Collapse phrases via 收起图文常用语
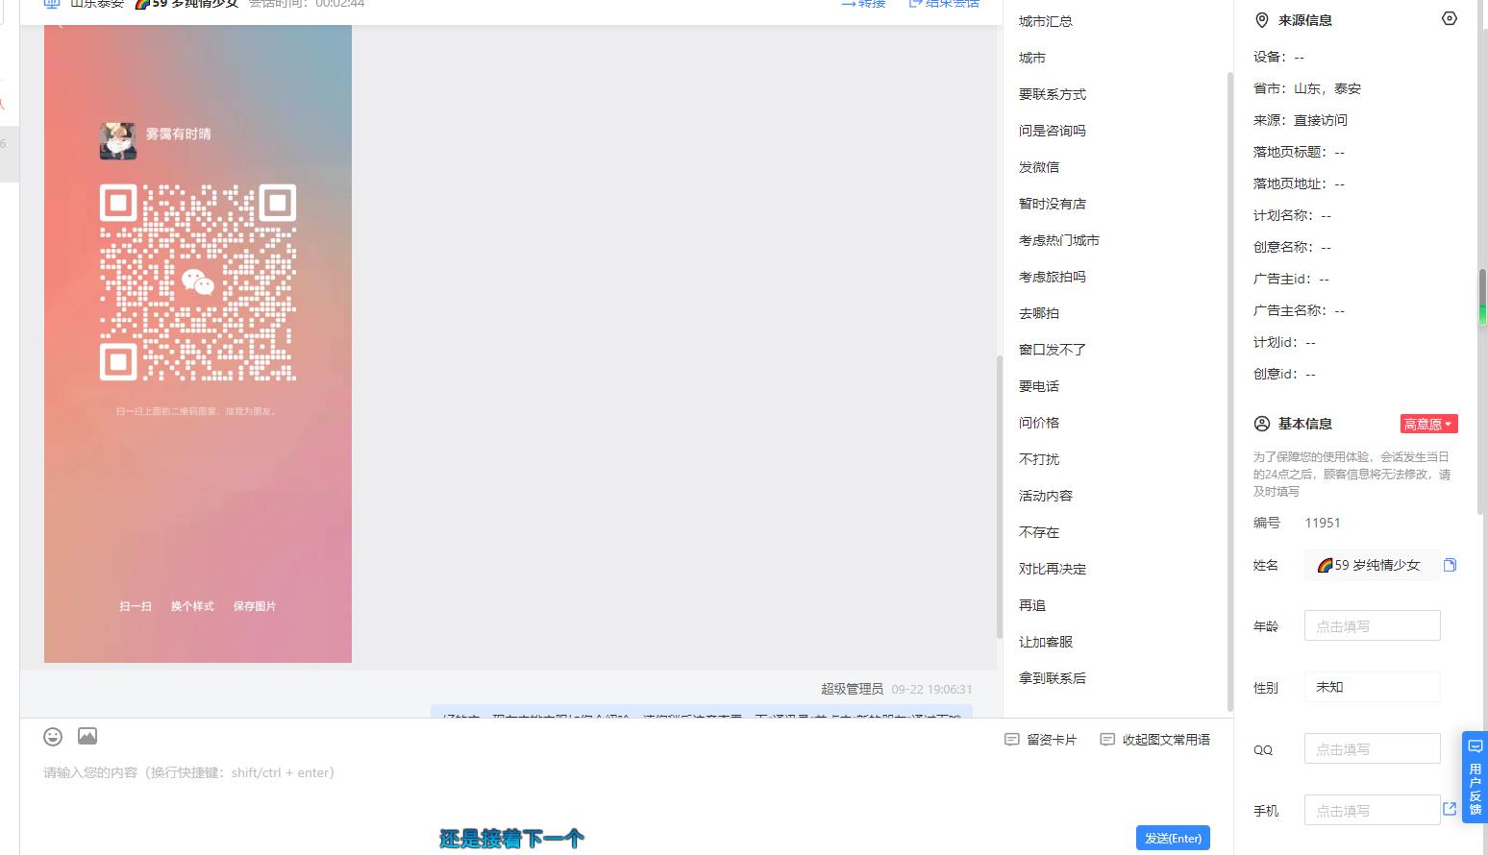Image resolution: width=1488 pixels, height=855 pixels. click(x=1154, y=740)
